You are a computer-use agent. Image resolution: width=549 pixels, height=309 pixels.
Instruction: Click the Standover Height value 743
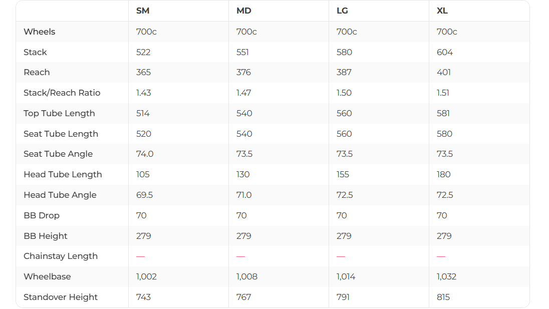pos(143,297)
